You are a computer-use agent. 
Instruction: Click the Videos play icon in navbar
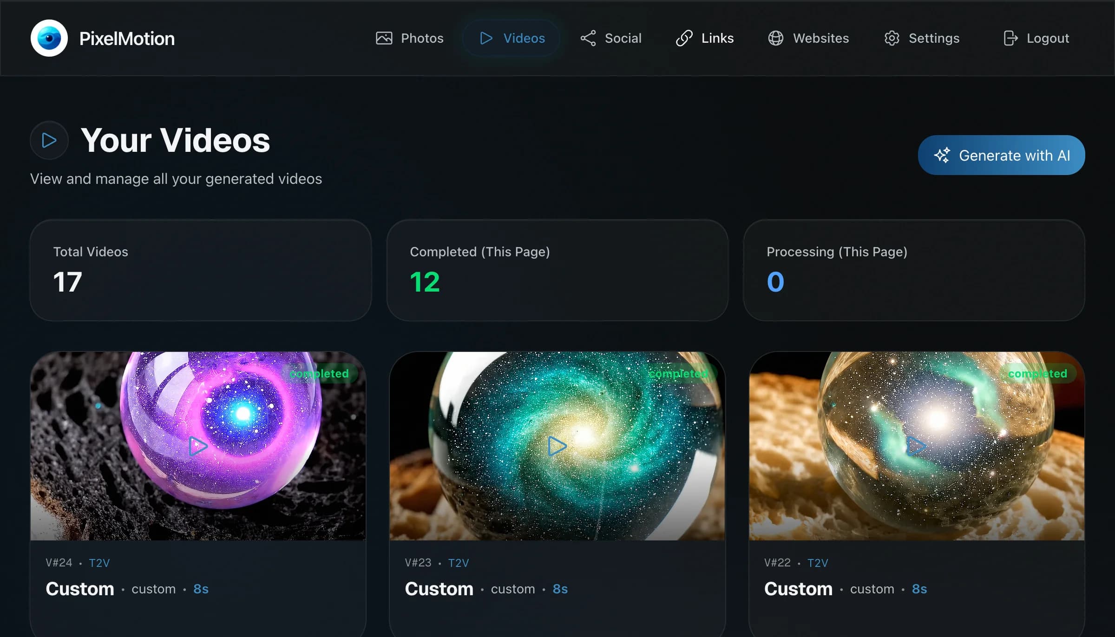(486, 38)
